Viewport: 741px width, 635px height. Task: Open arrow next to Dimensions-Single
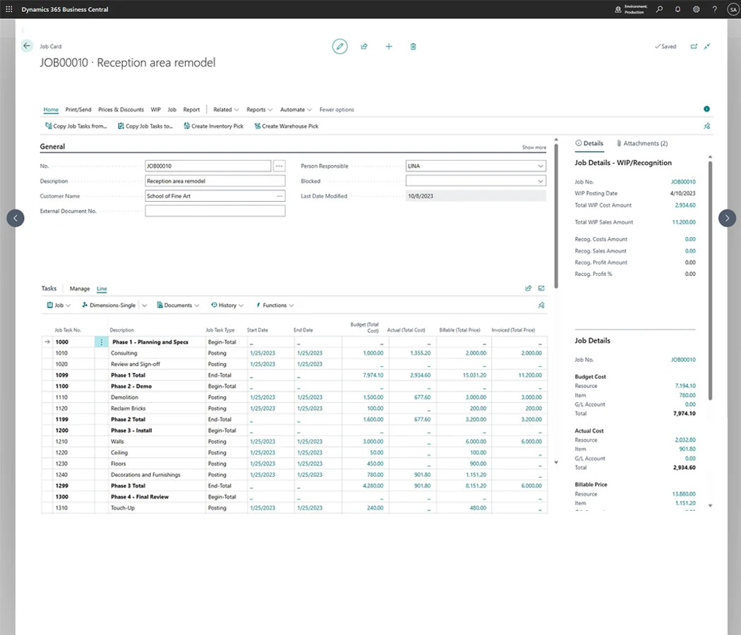coord(144,306)
